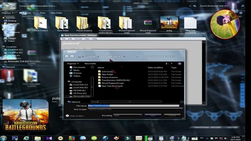
Task: Open Save As dialog view options dropdown
Action: [171, 63]
